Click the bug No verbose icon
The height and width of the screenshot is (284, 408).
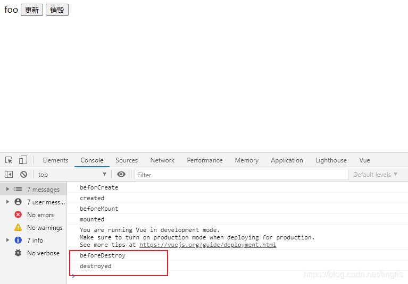[18, 253]
